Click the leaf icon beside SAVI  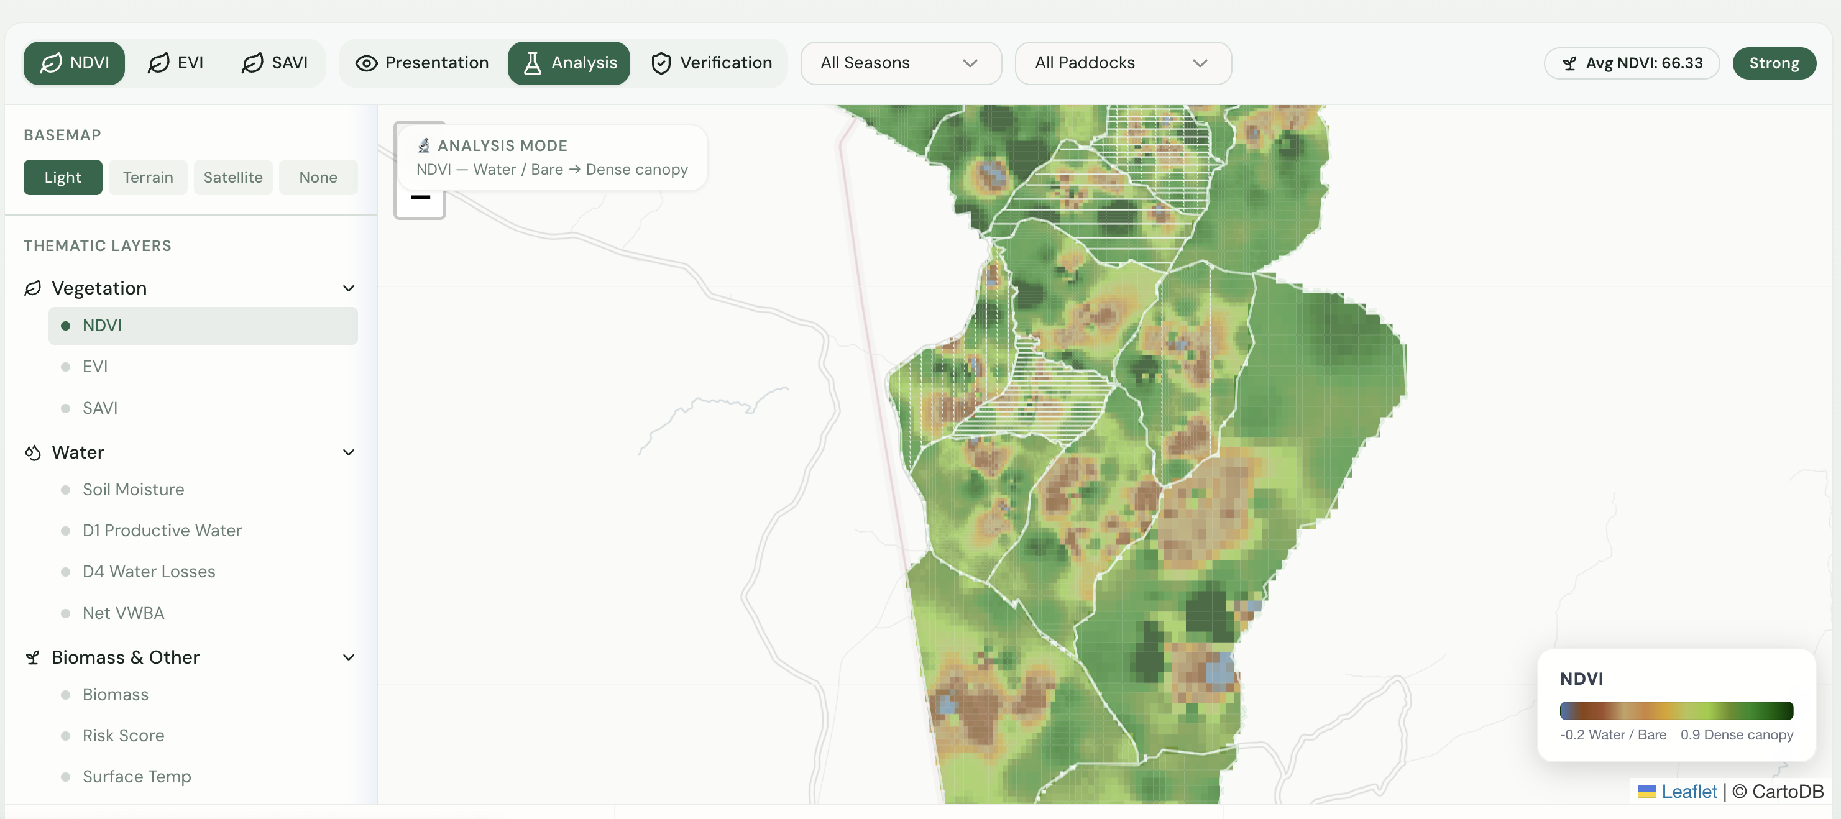pyautogui.click(x=252, y=63)
